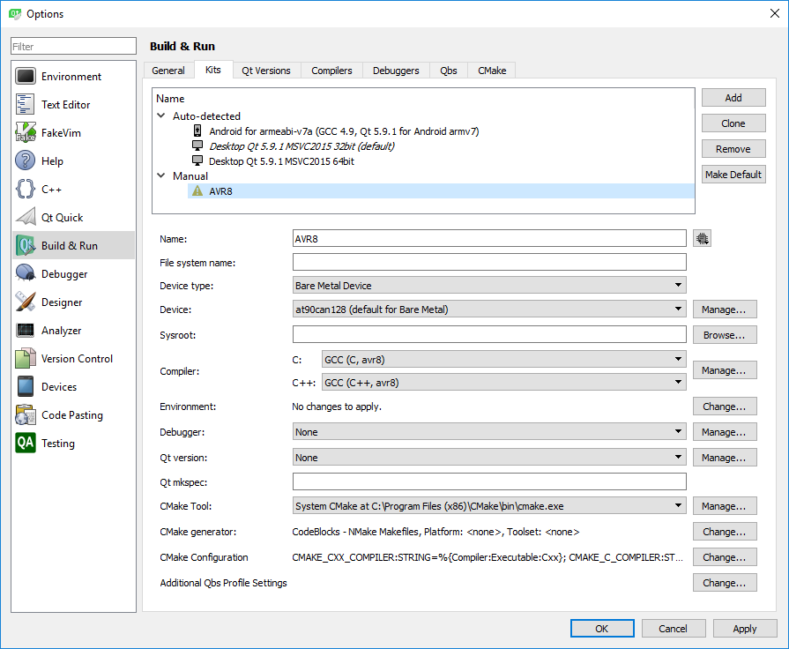Open the CMake Tool dropdown

coord(489,506)
